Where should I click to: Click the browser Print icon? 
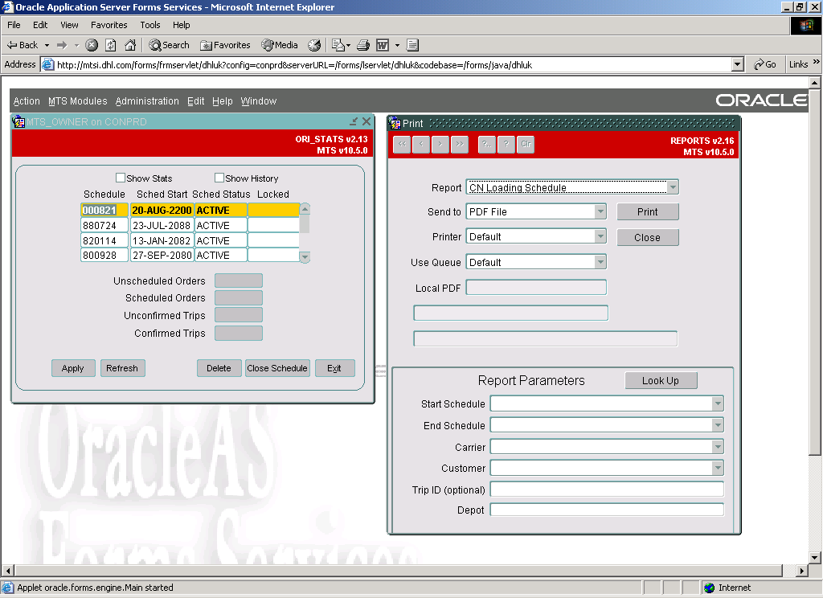coord(363,45)
